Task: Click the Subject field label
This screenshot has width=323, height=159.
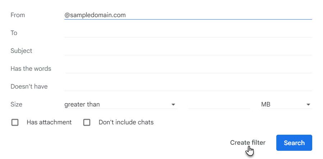Action: tap(21, 51)
